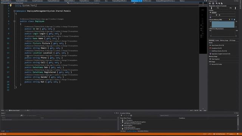Click the Exceptions events link
The width and height of the screenshot is (242, 136).
(x=216, y=48)
